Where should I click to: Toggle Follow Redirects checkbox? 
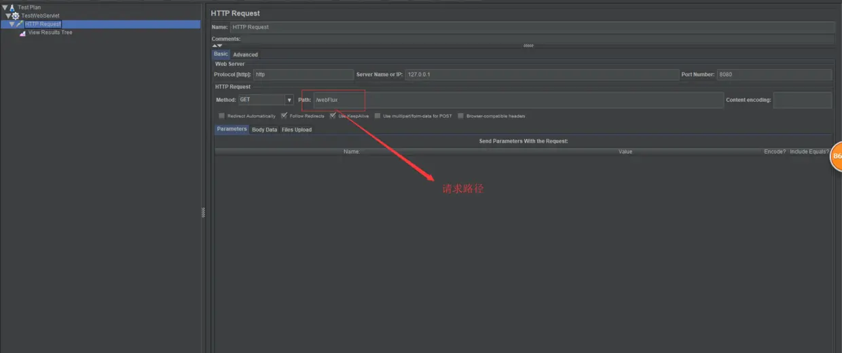pyautogui.click(x=284, y=116)
